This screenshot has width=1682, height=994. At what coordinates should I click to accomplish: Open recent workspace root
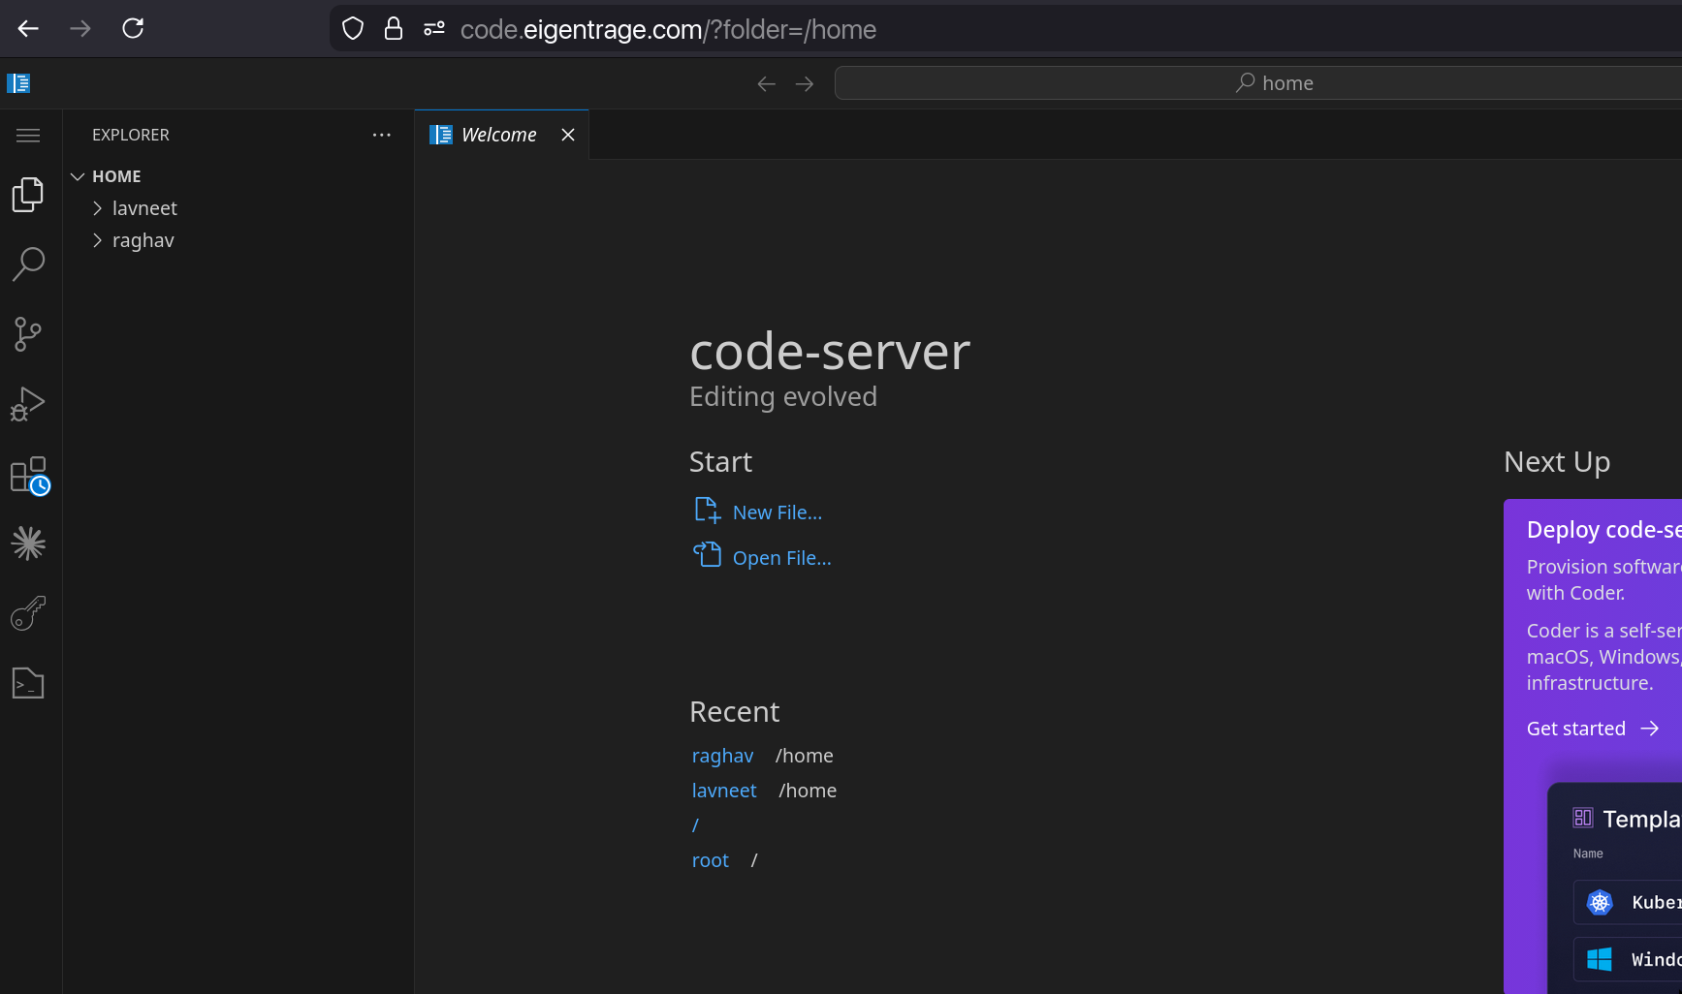(x=711, y=859)
